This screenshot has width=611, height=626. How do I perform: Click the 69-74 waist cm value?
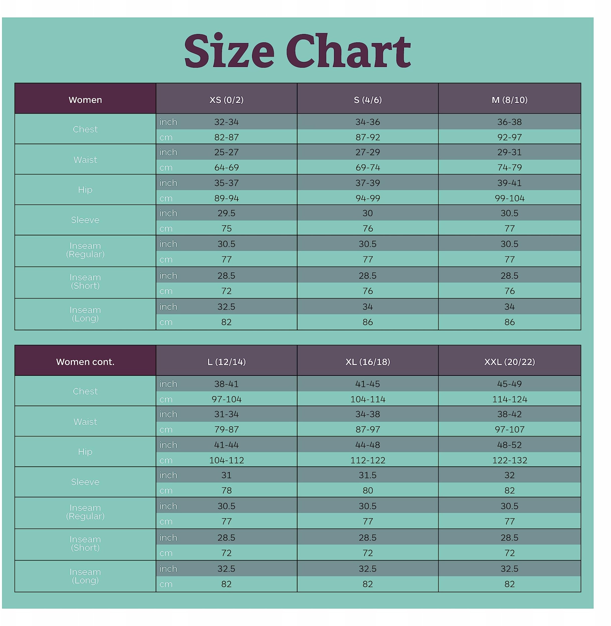(x=368, y=168)
